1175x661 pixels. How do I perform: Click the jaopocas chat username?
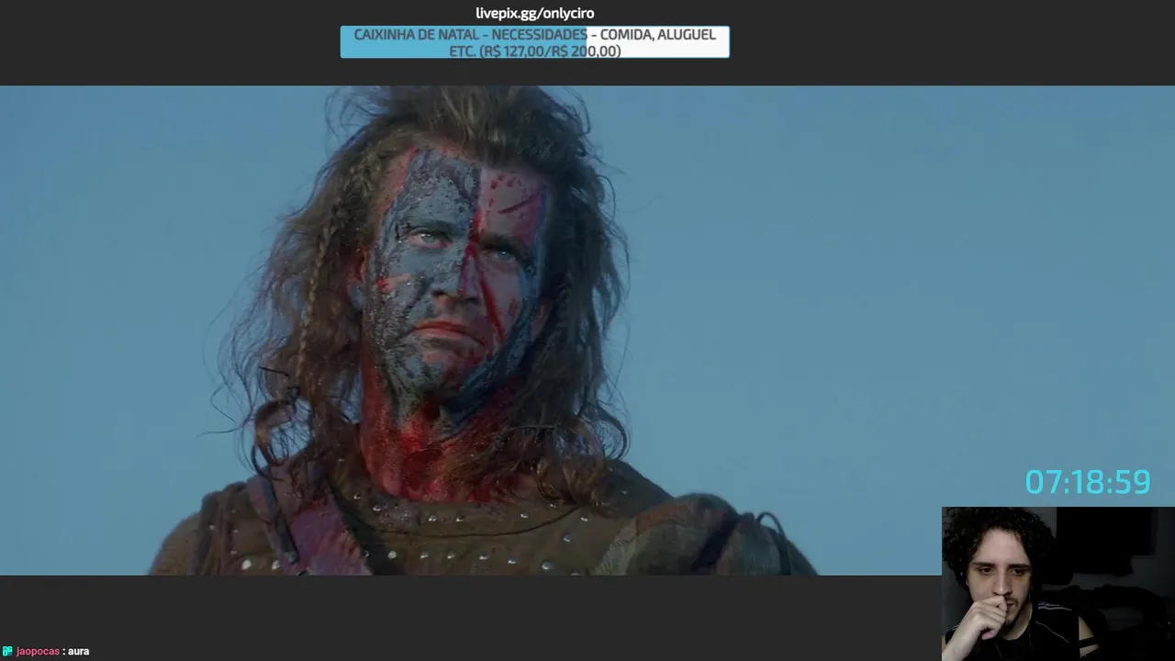pos(38,651)
